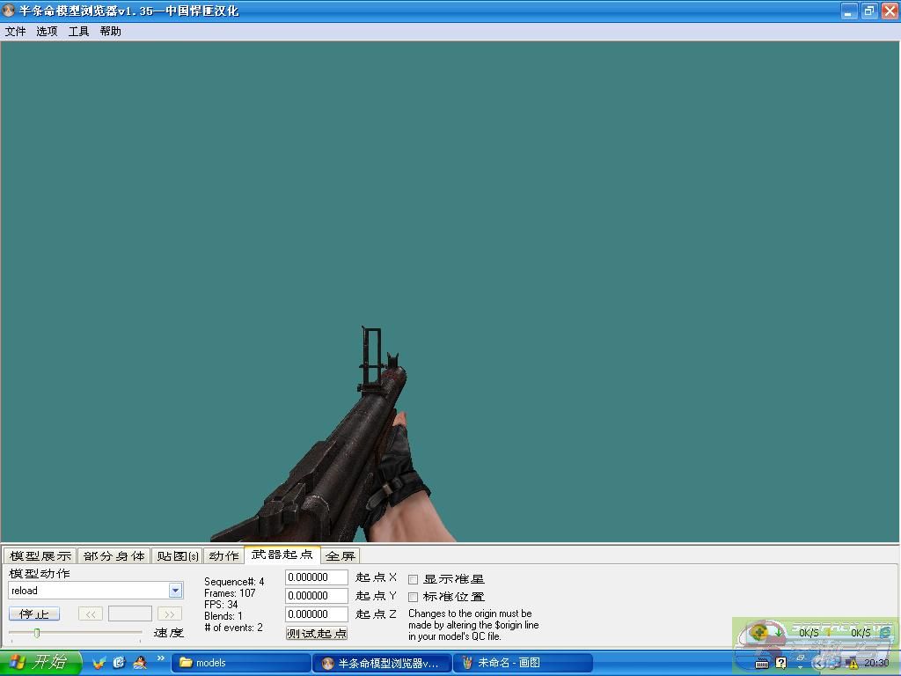Open the 文件 menu
The width and height of the screenshot is (901, 676).
[15, 31]
